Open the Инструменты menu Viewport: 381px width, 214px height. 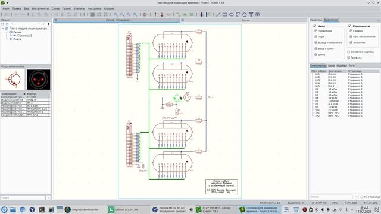[40, 8]
